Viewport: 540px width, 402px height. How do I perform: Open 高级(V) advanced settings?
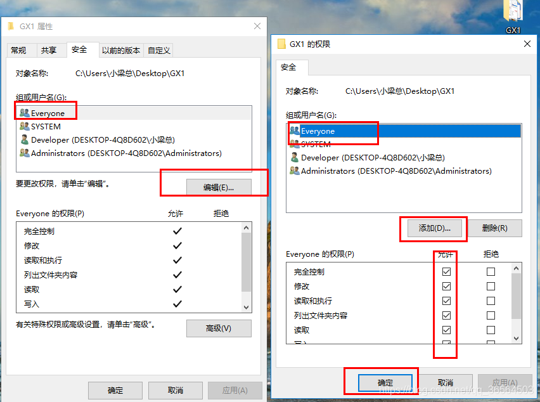(219, 328)
